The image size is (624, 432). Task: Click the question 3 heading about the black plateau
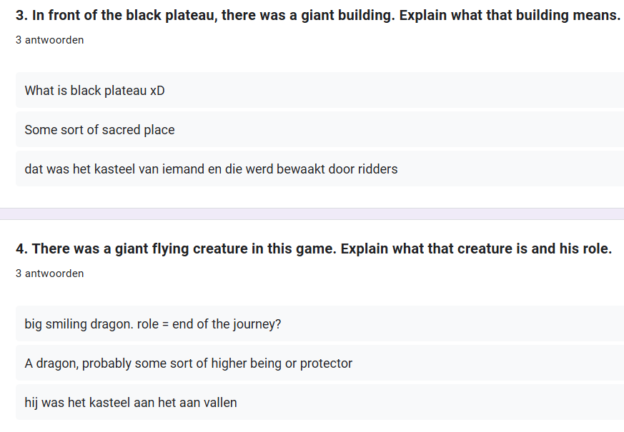(317, 15)
